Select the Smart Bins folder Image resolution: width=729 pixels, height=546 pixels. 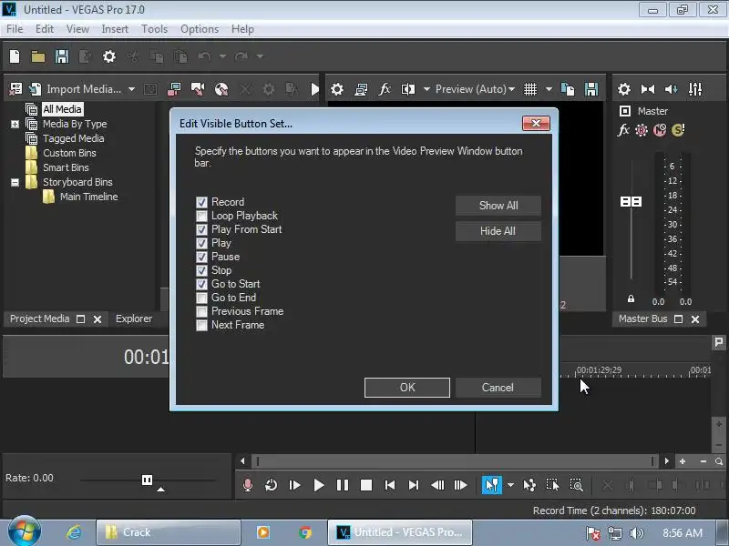[x=66, y=167]
